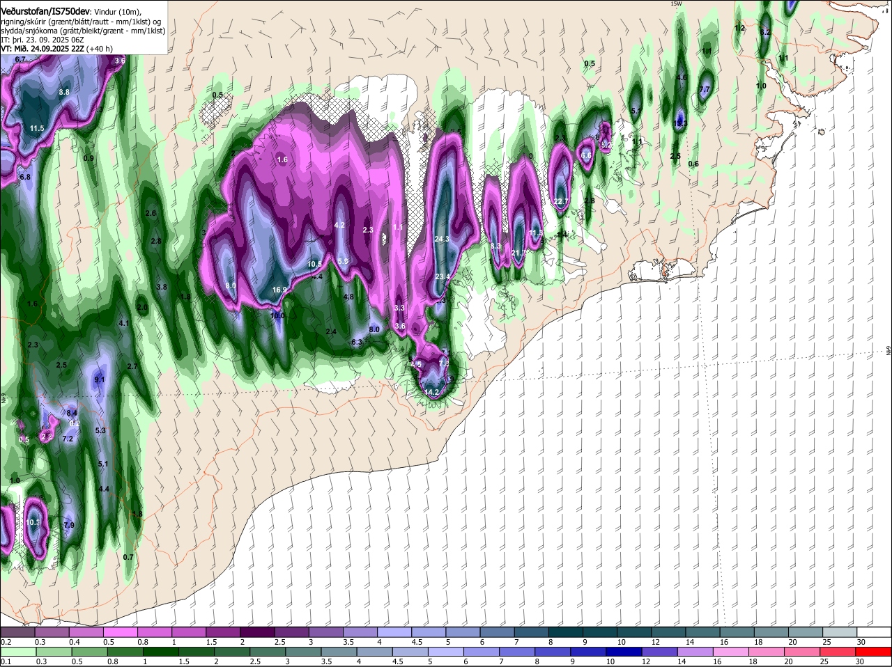This screenshot has width=892, height=667.
Task: Click the 9.1 value label
Action: coord(99,379)
